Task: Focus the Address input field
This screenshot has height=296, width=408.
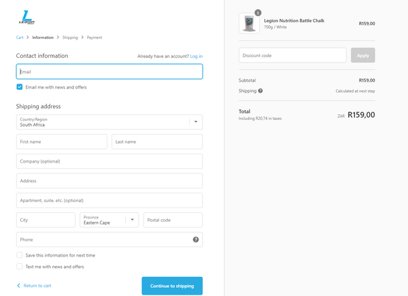Action: click(109, 181)
